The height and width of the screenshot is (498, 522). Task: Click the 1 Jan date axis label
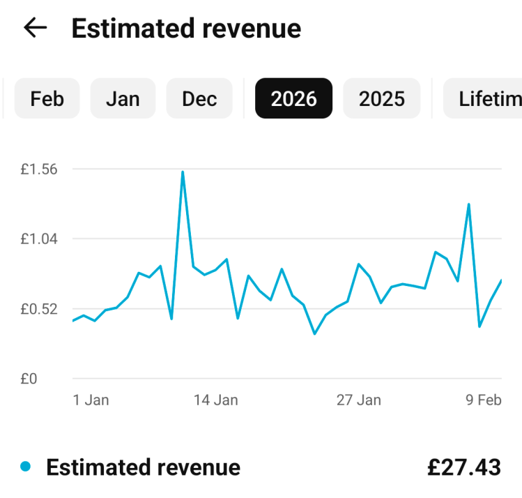91,400
